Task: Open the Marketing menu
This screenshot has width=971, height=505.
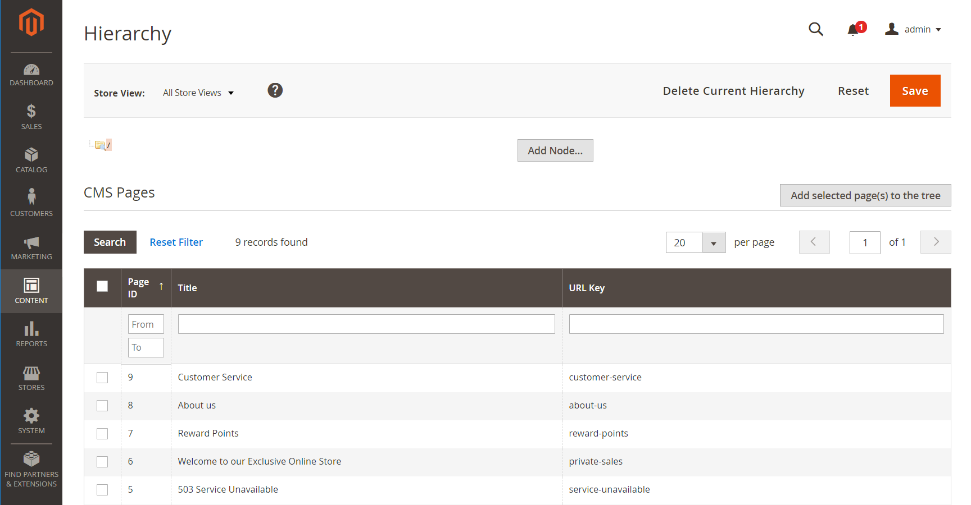Action: click(31, 247)
